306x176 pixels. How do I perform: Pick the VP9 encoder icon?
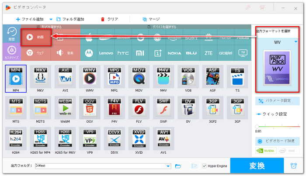[90, 139]
